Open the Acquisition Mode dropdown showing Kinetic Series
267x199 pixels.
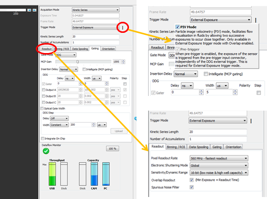96,10
